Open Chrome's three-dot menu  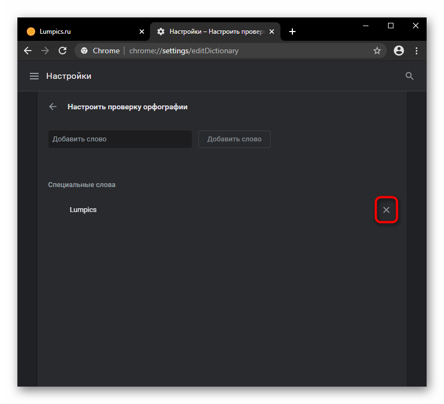click(417, 51)
